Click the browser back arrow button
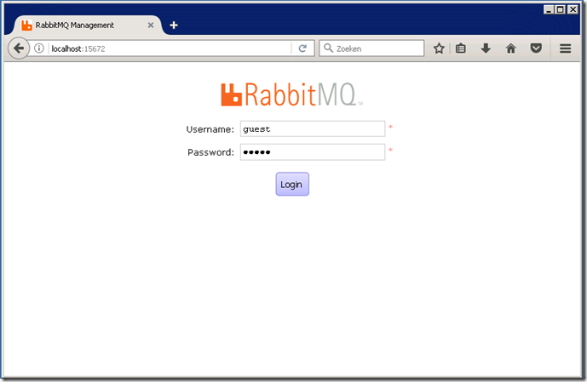The width and height of the screenshot is (587, 382). [x=19, y=48]
